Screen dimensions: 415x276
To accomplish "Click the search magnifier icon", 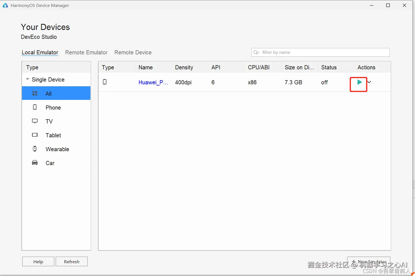I will coord(256,52).
